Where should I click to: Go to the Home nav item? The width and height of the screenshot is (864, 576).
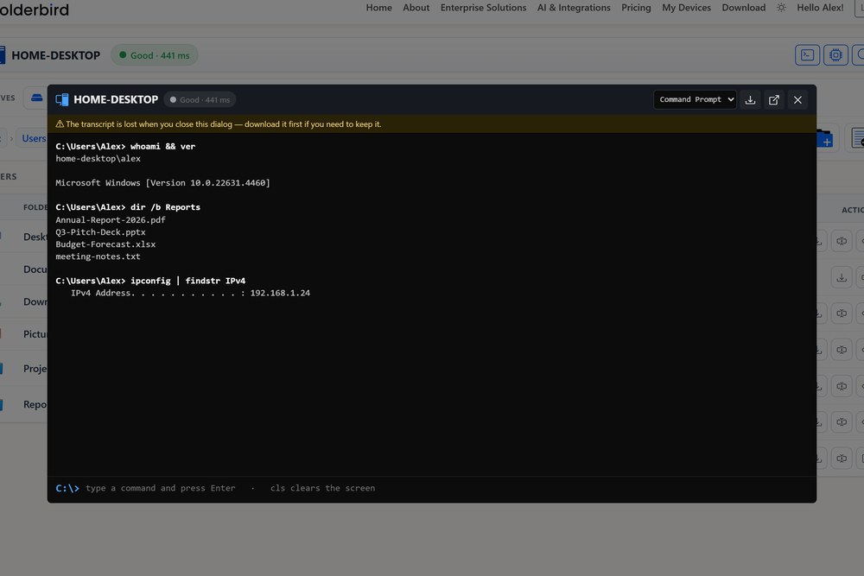coord(379,8)
